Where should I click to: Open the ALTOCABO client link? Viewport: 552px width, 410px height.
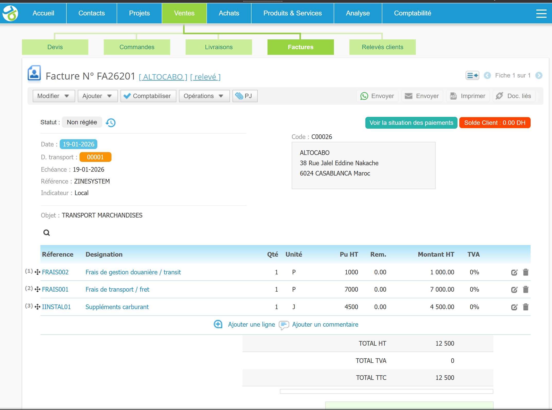pyautogui.click(x=163, y=77)
